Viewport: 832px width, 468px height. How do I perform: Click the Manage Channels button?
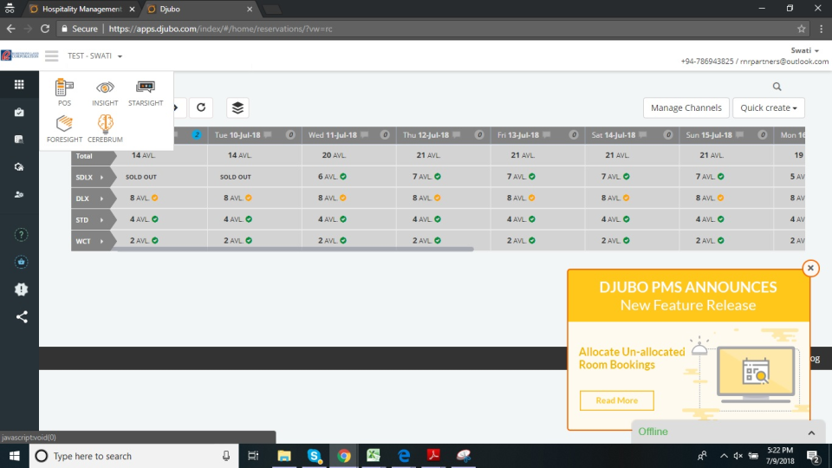point(686,107)
